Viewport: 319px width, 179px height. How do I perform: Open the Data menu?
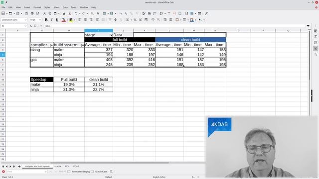65,7
